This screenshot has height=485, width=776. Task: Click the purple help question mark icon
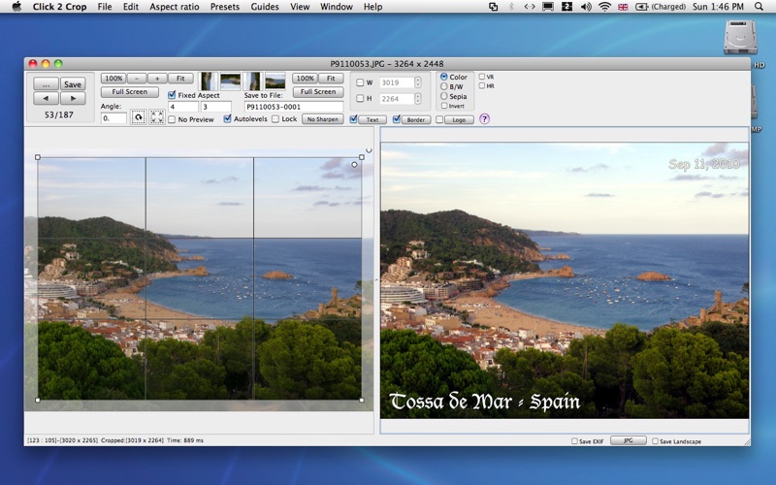coord(484,118)
